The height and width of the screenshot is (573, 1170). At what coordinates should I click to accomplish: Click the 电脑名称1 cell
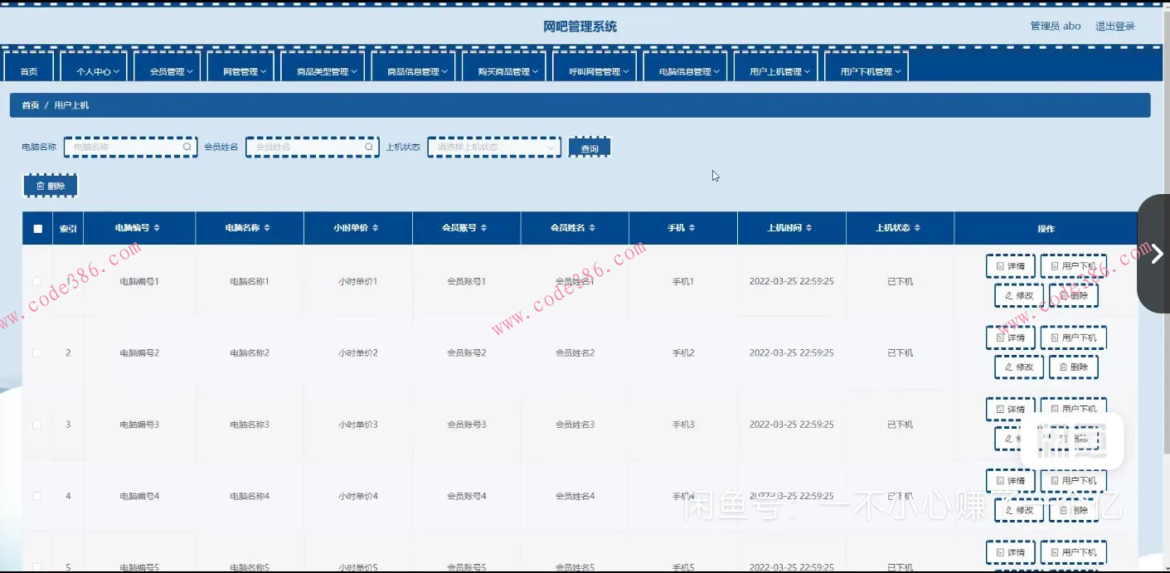(250, 281)
